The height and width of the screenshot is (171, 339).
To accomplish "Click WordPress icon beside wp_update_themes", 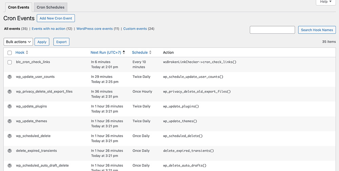I will [x=9, y=121].
